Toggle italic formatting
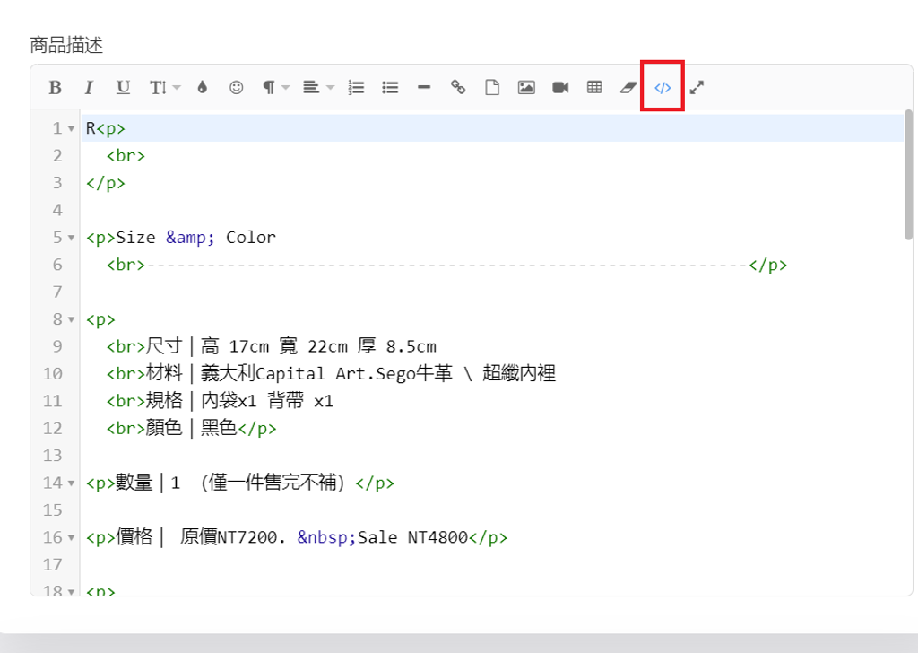This screenshot has height=653, width=918. pos(89,87)
